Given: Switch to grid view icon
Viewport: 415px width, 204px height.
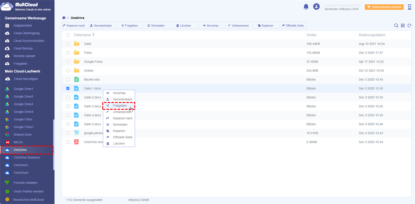Looking at the screenshot, I should point(403,25).
